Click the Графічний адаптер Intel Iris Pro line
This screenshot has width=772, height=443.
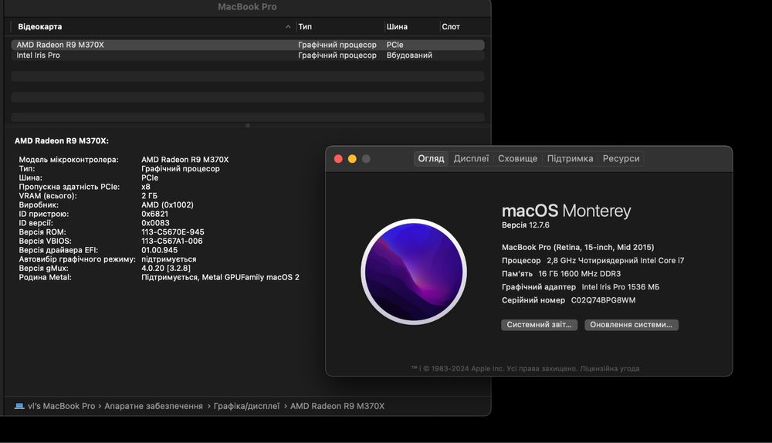point(581,287)
